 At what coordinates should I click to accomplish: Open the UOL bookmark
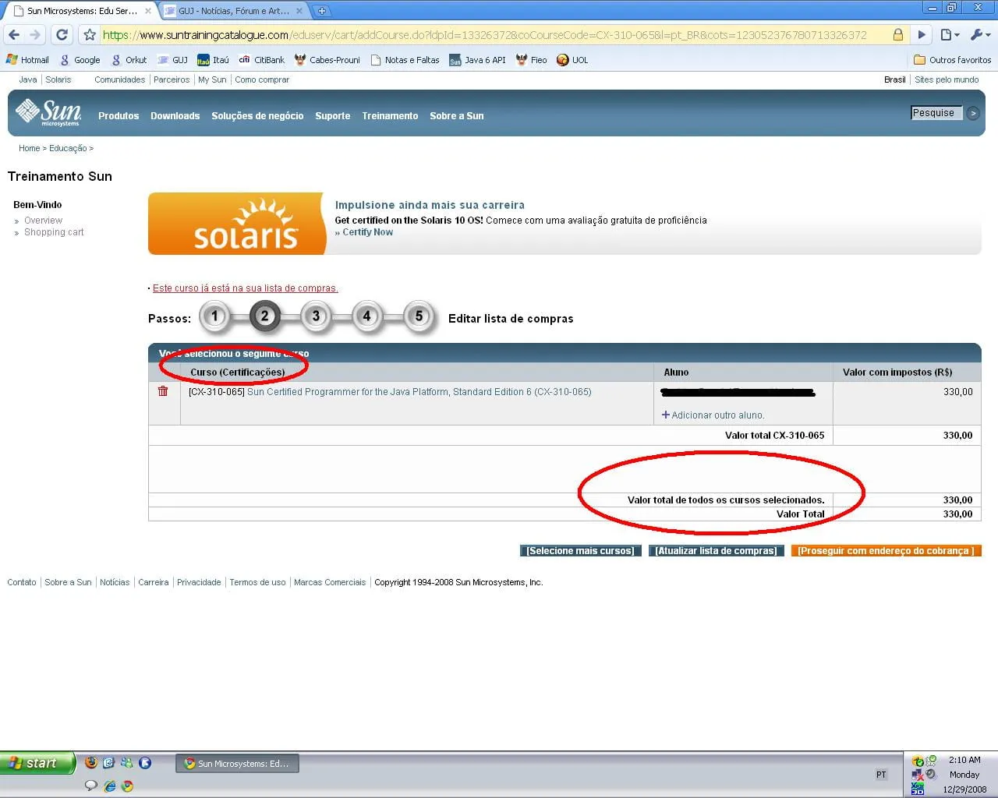(x=572, y=60)
